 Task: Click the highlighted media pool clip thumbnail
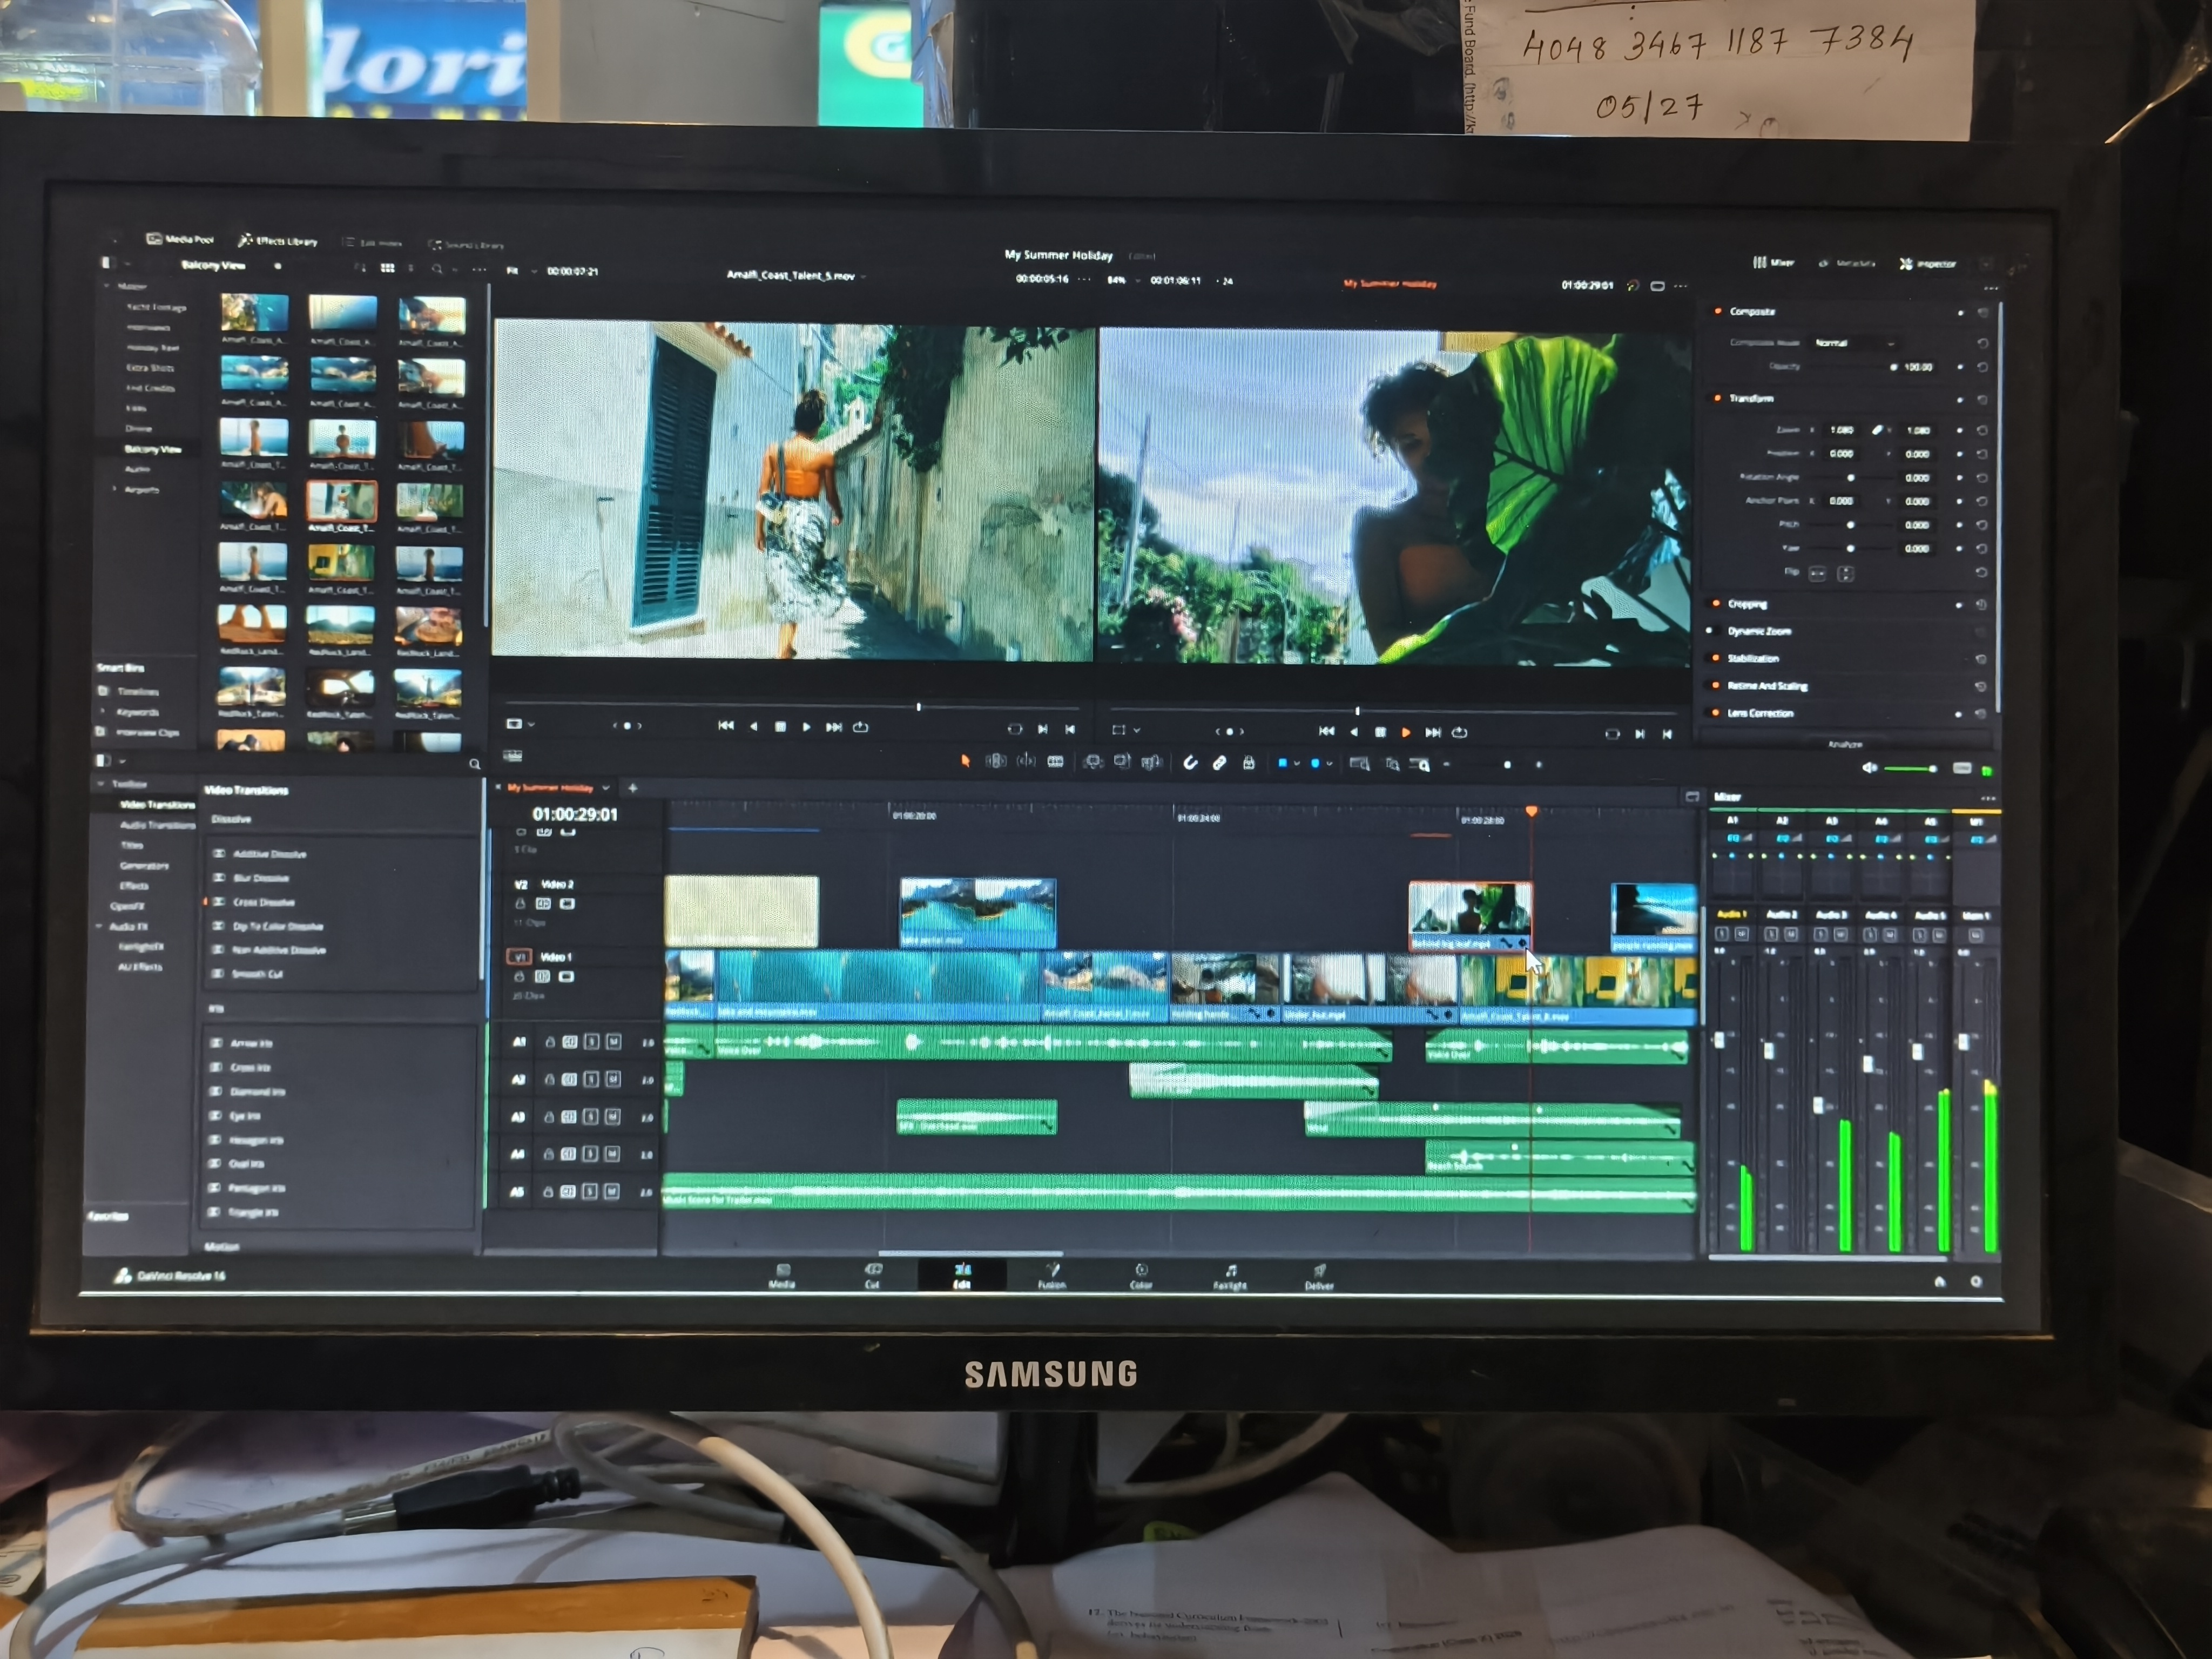click(x=341, y=501)
